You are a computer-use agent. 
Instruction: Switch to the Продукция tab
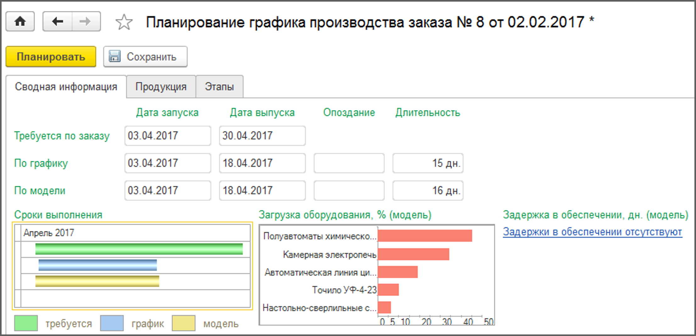(161, 87)
